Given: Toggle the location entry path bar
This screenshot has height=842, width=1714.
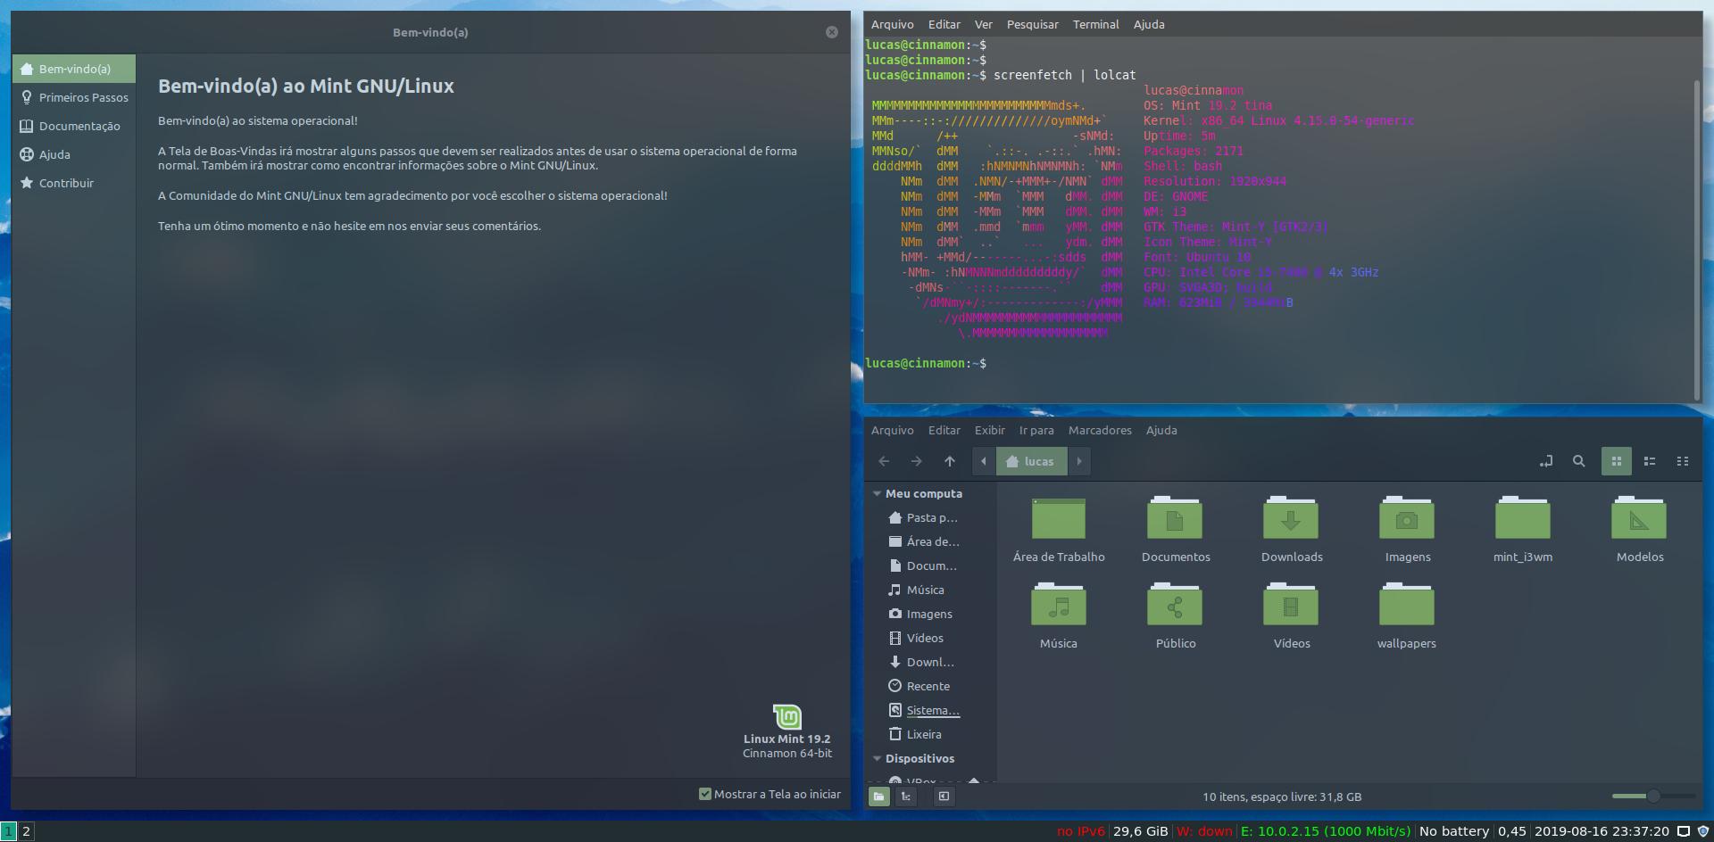Looking at the screenshot, I should (1546, 461).
